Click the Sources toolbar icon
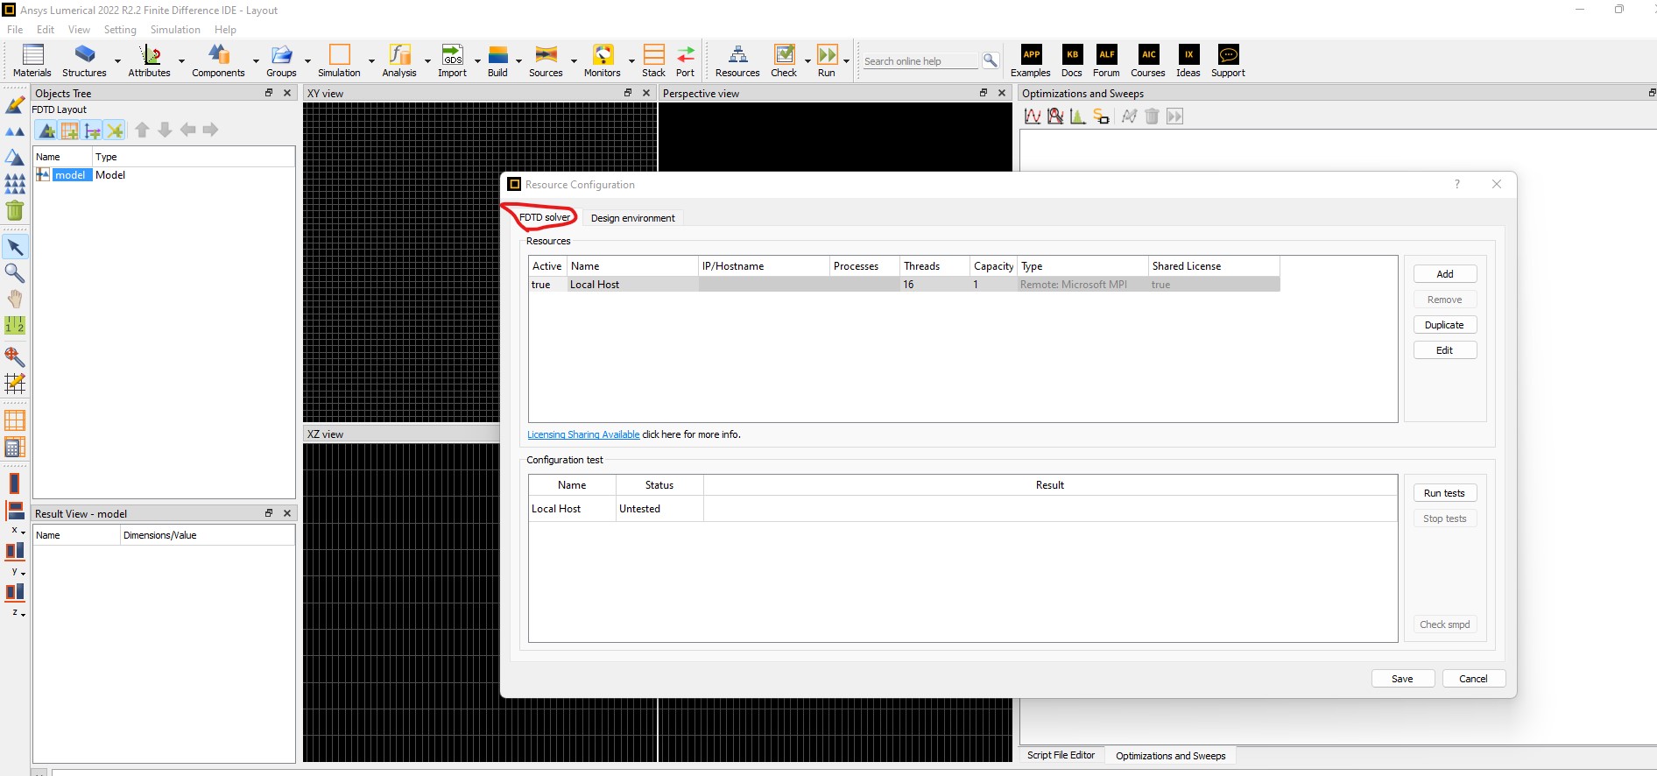 pos(546,56)
